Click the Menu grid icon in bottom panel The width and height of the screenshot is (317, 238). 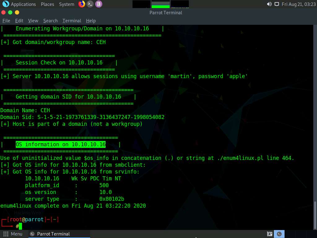(6, 234)
